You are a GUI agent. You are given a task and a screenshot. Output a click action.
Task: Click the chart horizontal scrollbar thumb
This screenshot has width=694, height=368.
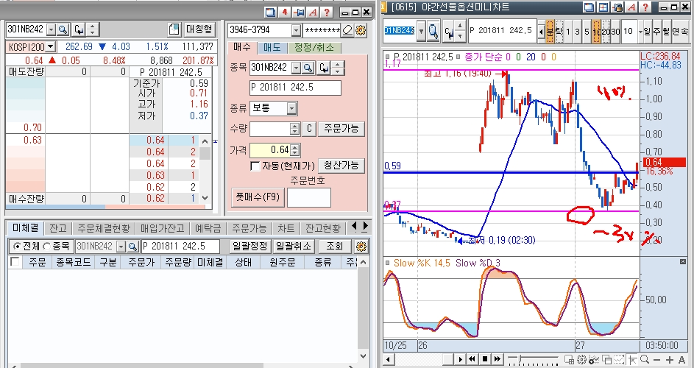(x=447, y=358)
